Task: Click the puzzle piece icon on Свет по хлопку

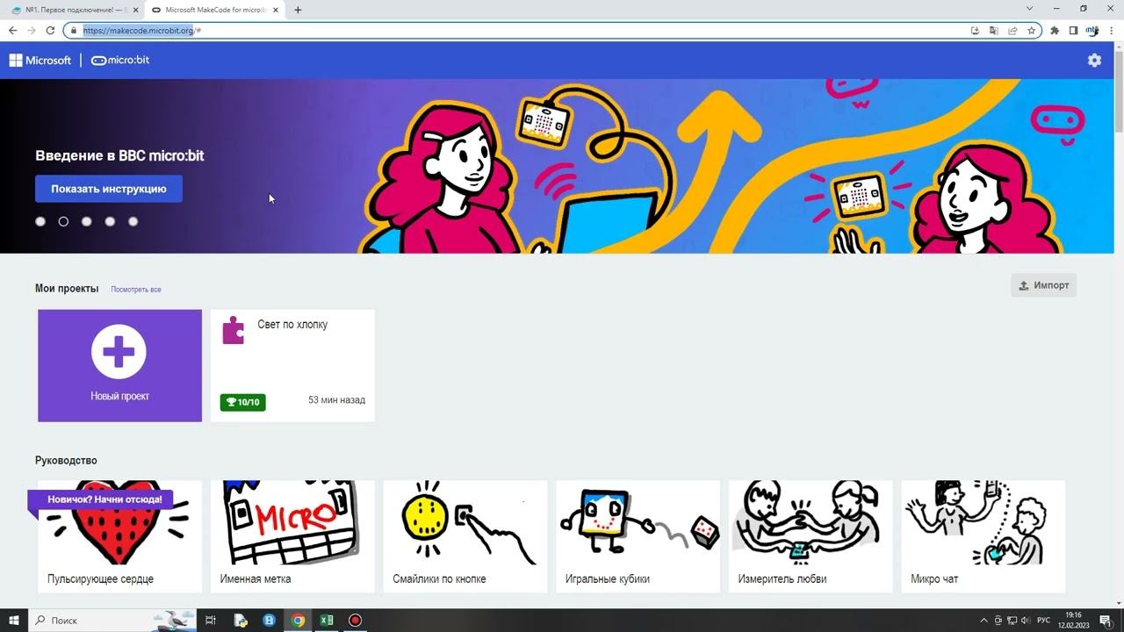Action: click(x=233, y=330)
